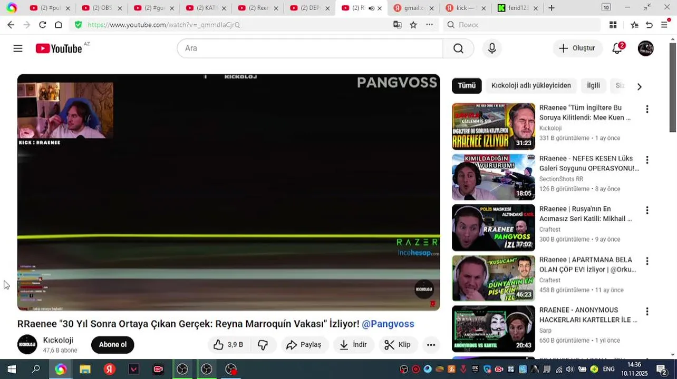This screenshot has width=677, height=379.
Task: Click Paylaş share button
Action: tap(304, 345)
